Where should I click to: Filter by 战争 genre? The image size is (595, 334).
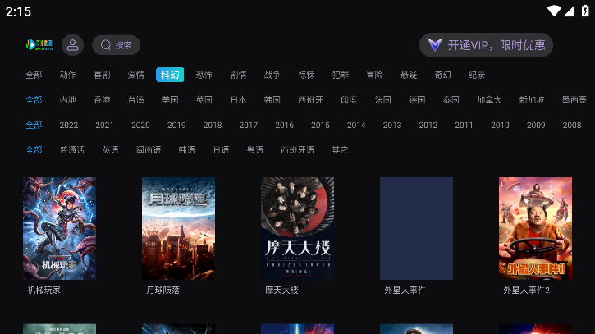[x=272, y=75]
